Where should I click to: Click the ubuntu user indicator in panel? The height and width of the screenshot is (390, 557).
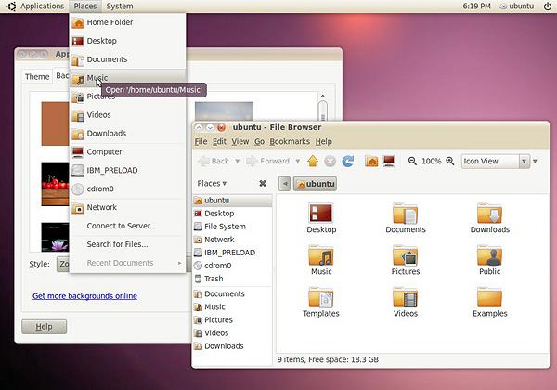[516, 6]
